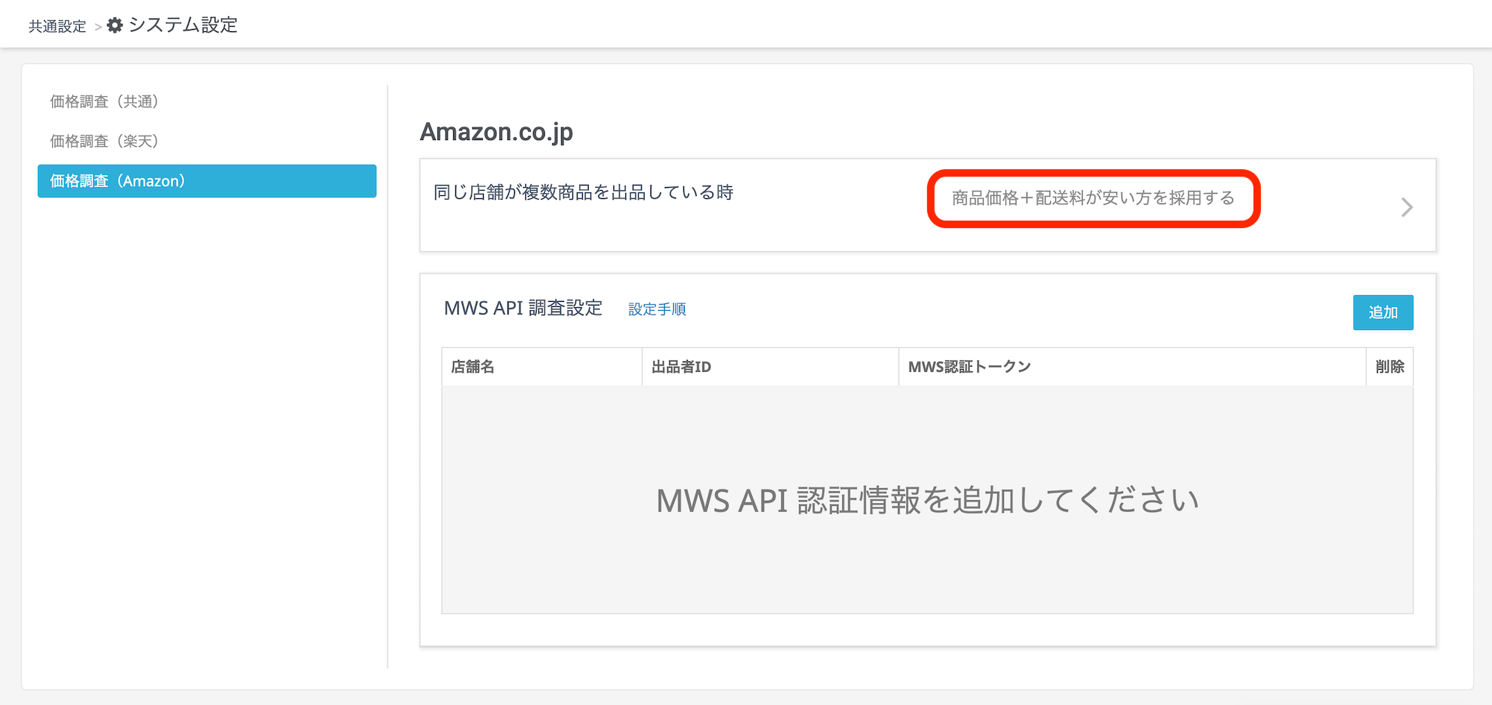
Task: Click the Amazon.co.jp section heading
Action: [496, 132]
